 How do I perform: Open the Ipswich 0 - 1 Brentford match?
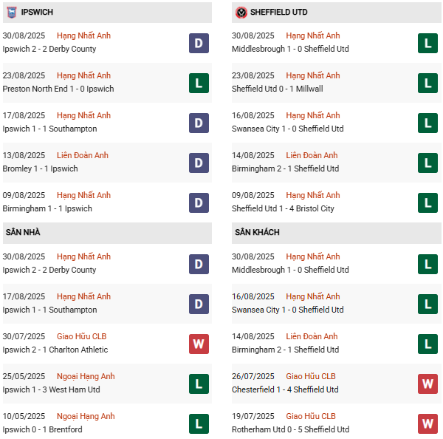(42, 429)
